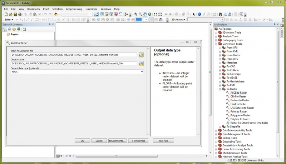Image resolution: width=286 pixels, height=164 pixels.
Task: Switch to List By Drawing Order view
Action: tap(5, 29)
